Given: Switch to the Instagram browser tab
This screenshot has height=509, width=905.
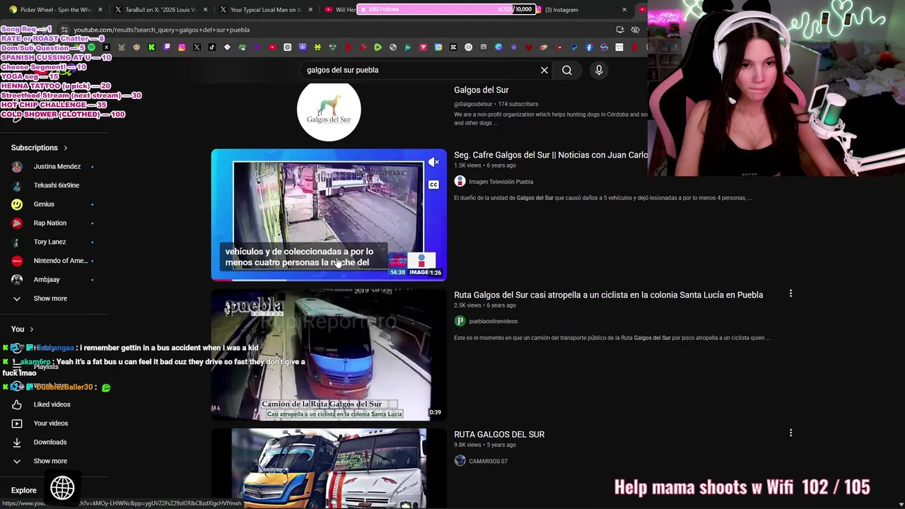Looking at the screenshot, I should [x=581, y=10].
